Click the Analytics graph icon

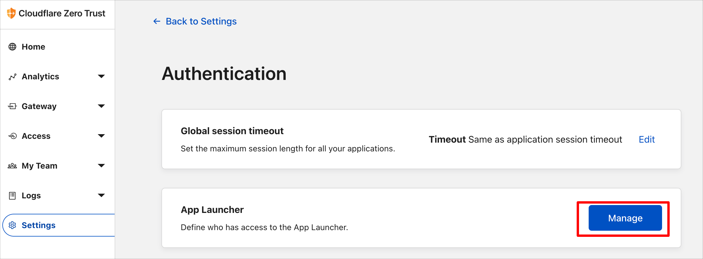click(12, 77)
